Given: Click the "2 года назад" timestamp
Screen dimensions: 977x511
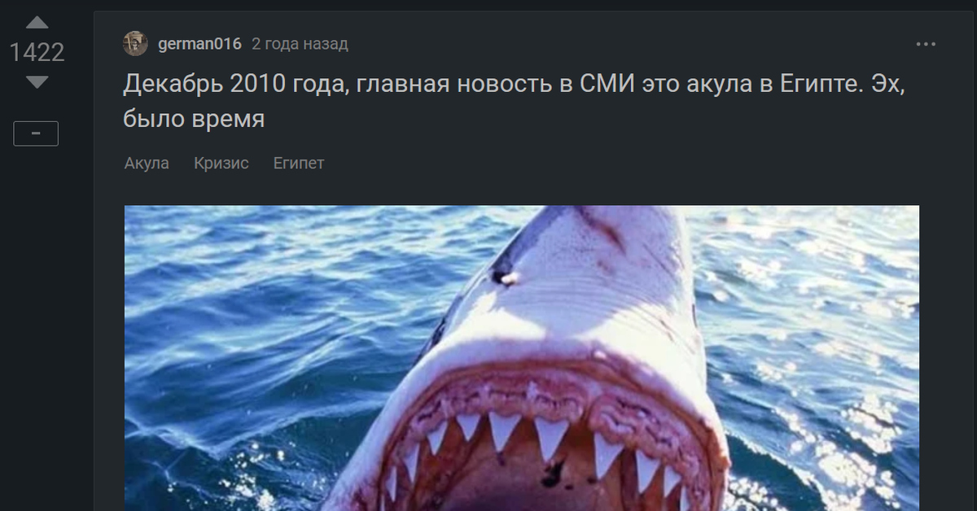Looking at the screenshot, I should tap(300, 44).
